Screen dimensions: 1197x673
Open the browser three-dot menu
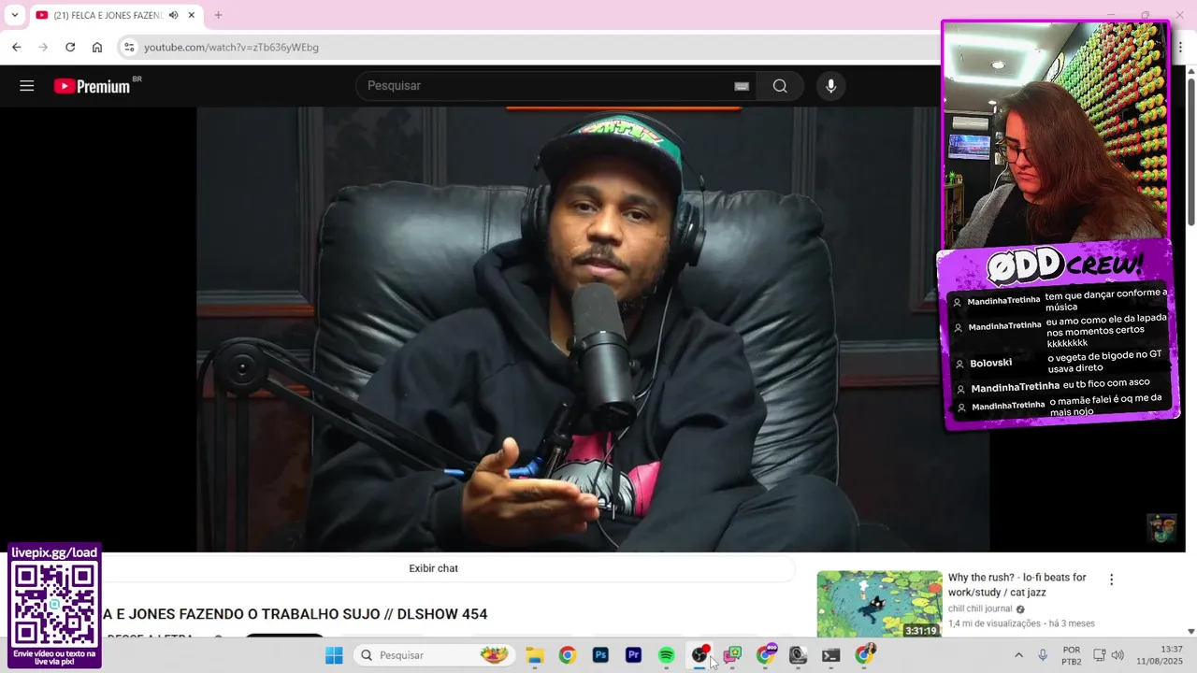click(1180, 47)
